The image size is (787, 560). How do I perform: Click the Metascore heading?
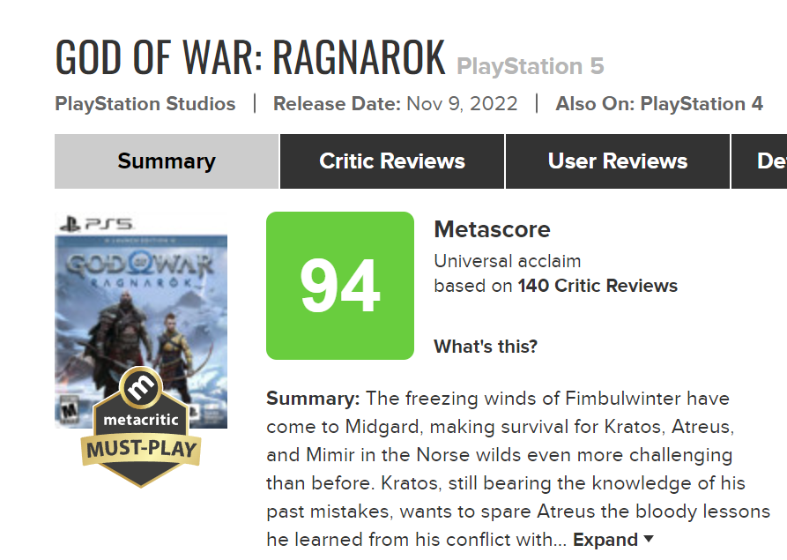(x=492, y=229)
